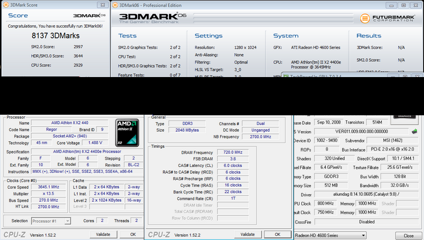This screenshot has width=424, height=240.
Task: Click the DRAM Frequency field 720.0 MHz
Action: (x=233, y=152)
